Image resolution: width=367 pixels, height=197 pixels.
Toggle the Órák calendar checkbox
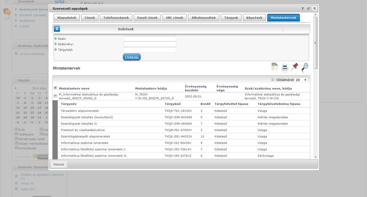16,129
